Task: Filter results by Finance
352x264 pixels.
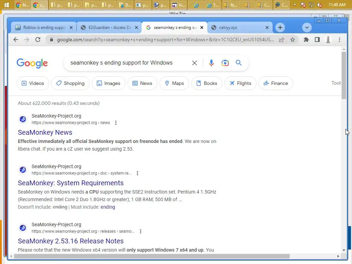Action: [x=276, y=83]
